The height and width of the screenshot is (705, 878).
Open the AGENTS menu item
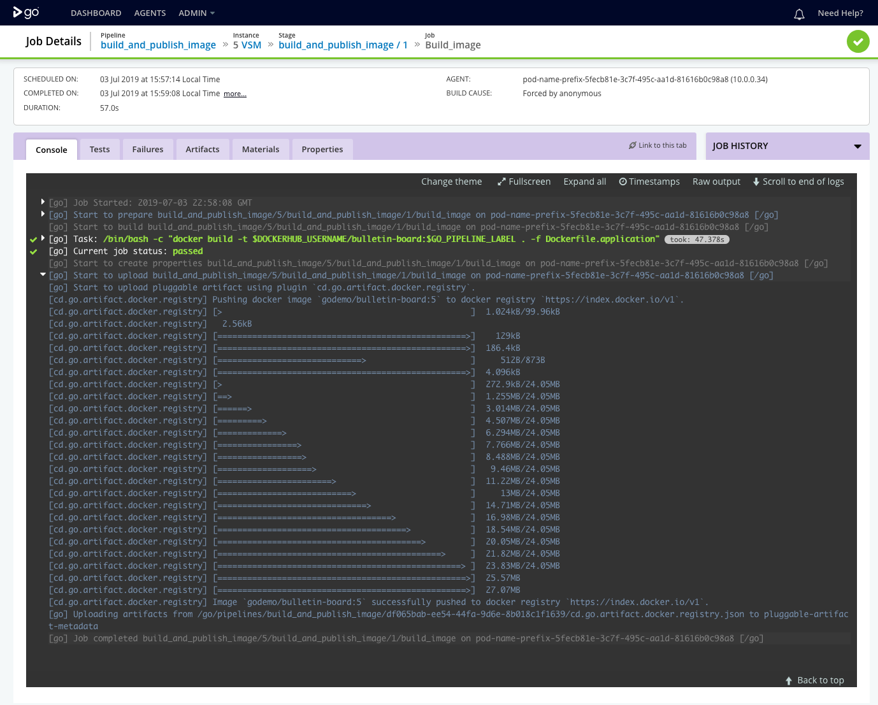point(150,13)
